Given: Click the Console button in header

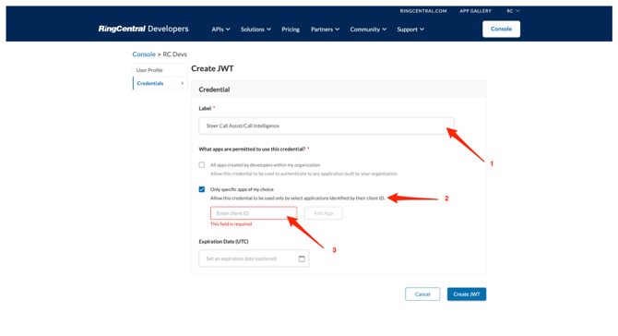Looking at the screenshot, I should pyautogui.click(x=501, y=29).
